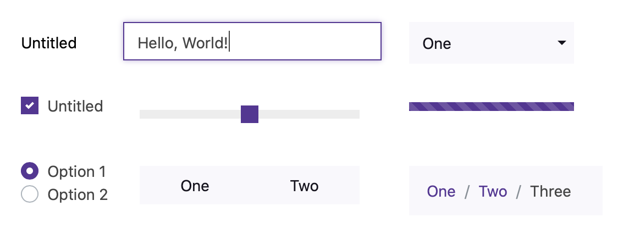640x245 pixels.
Task: Click the "Option 2" radio label text
Action: coord(78,195)
